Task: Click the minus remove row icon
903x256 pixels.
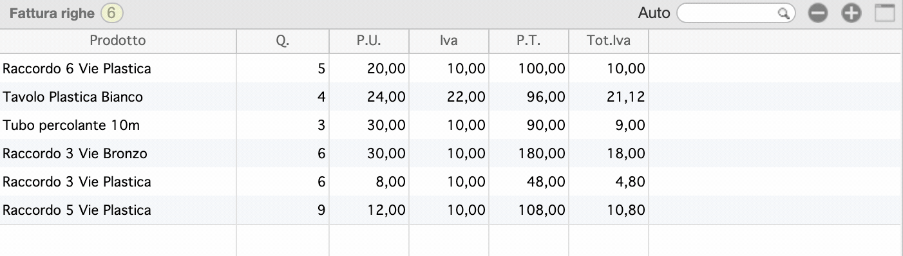Action: coord(819,13)
